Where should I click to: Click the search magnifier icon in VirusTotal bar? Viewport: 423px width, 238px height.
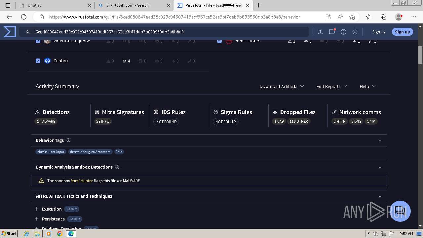coord(28,32)
